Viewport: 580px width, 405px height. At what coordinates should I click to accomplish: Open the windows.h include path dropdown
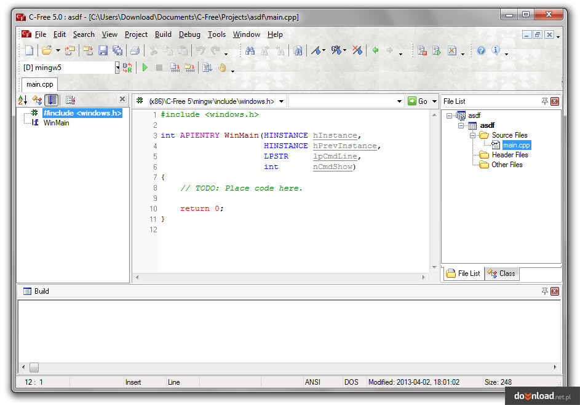(282, 101)
